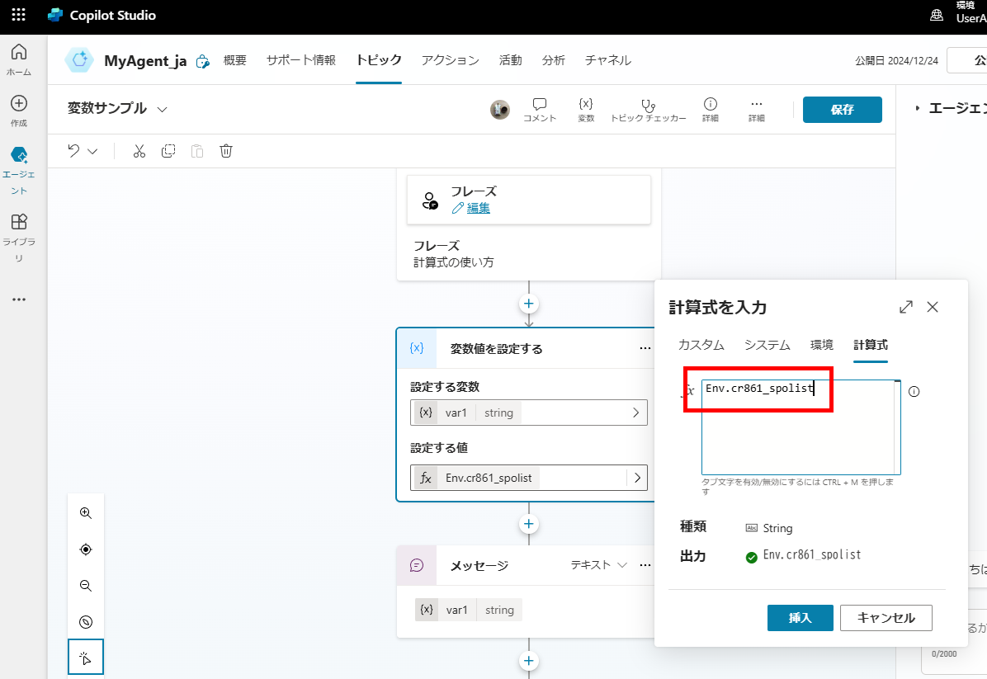Open the app launcher waffle icon
Viewport: 987px width, 679px height.
point(18,15)
